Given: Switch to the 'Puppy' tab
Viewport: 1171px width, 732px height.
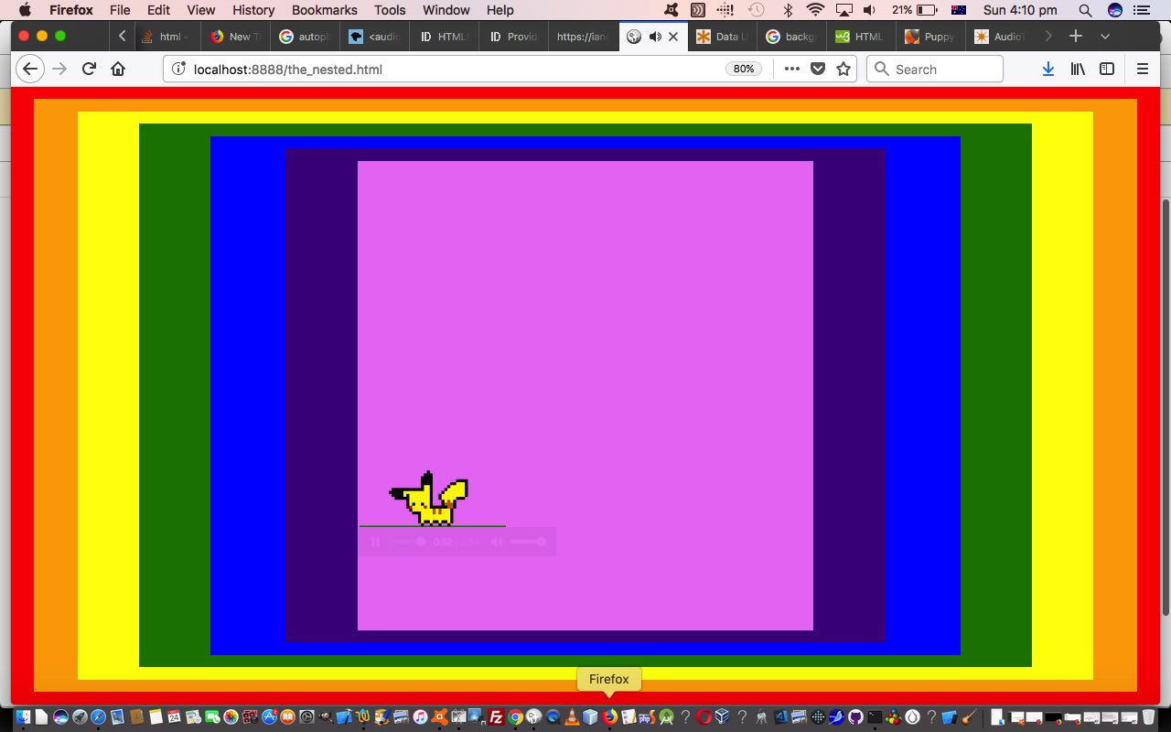Looking at the screenshot, I should point(932,37).
